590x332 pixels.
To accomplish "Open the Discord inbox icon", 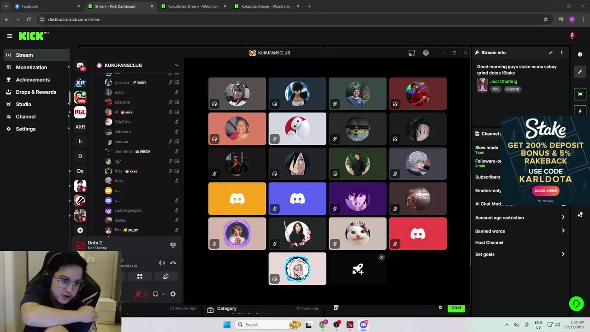I will 412,53.
